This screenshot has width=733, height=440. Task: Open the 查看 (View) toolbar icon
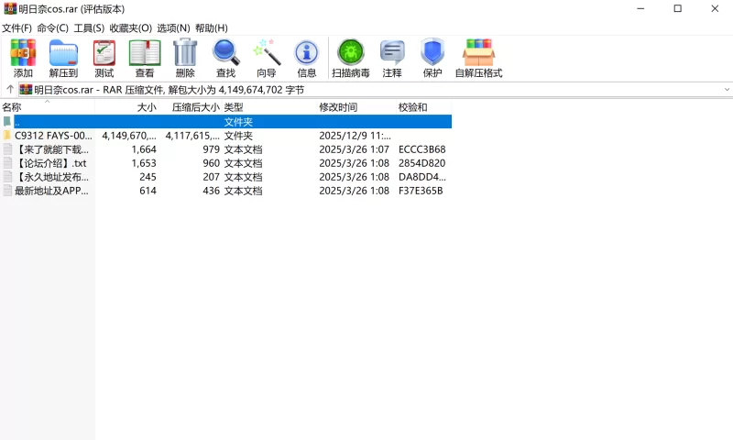click(x=145, y=59)
